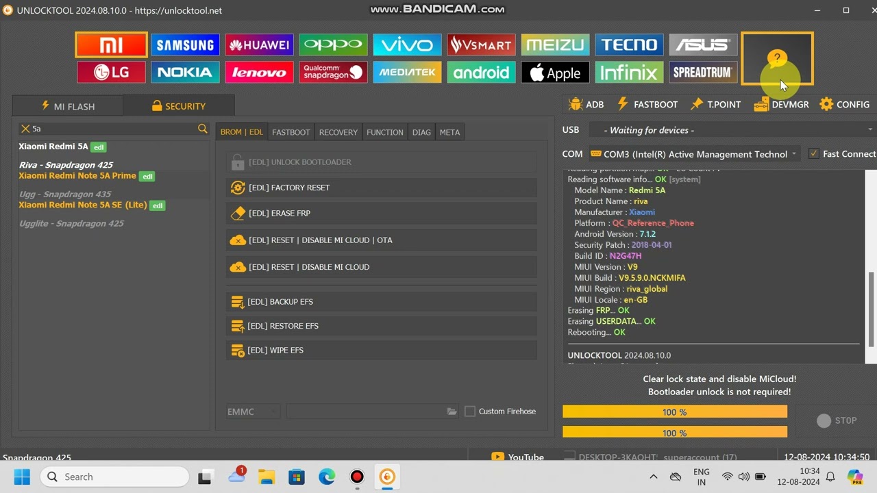Click the search magnifier icon
The image size is (877, 493).
point(202,129)
